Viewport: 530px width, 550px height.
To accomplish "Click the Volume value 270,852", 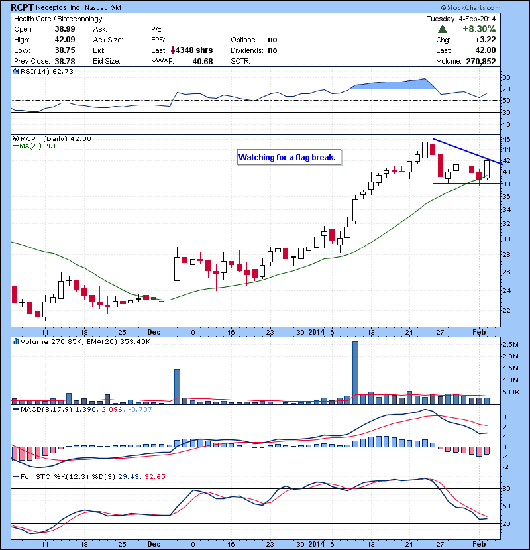I will pos(481,62).
